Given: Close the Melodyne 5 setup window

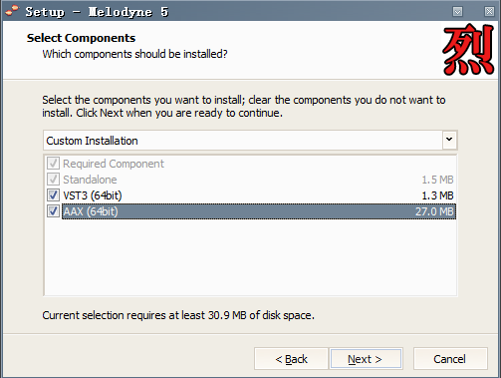Looking at the screenshot, I should pyautogui.click(x=489, y=12).
